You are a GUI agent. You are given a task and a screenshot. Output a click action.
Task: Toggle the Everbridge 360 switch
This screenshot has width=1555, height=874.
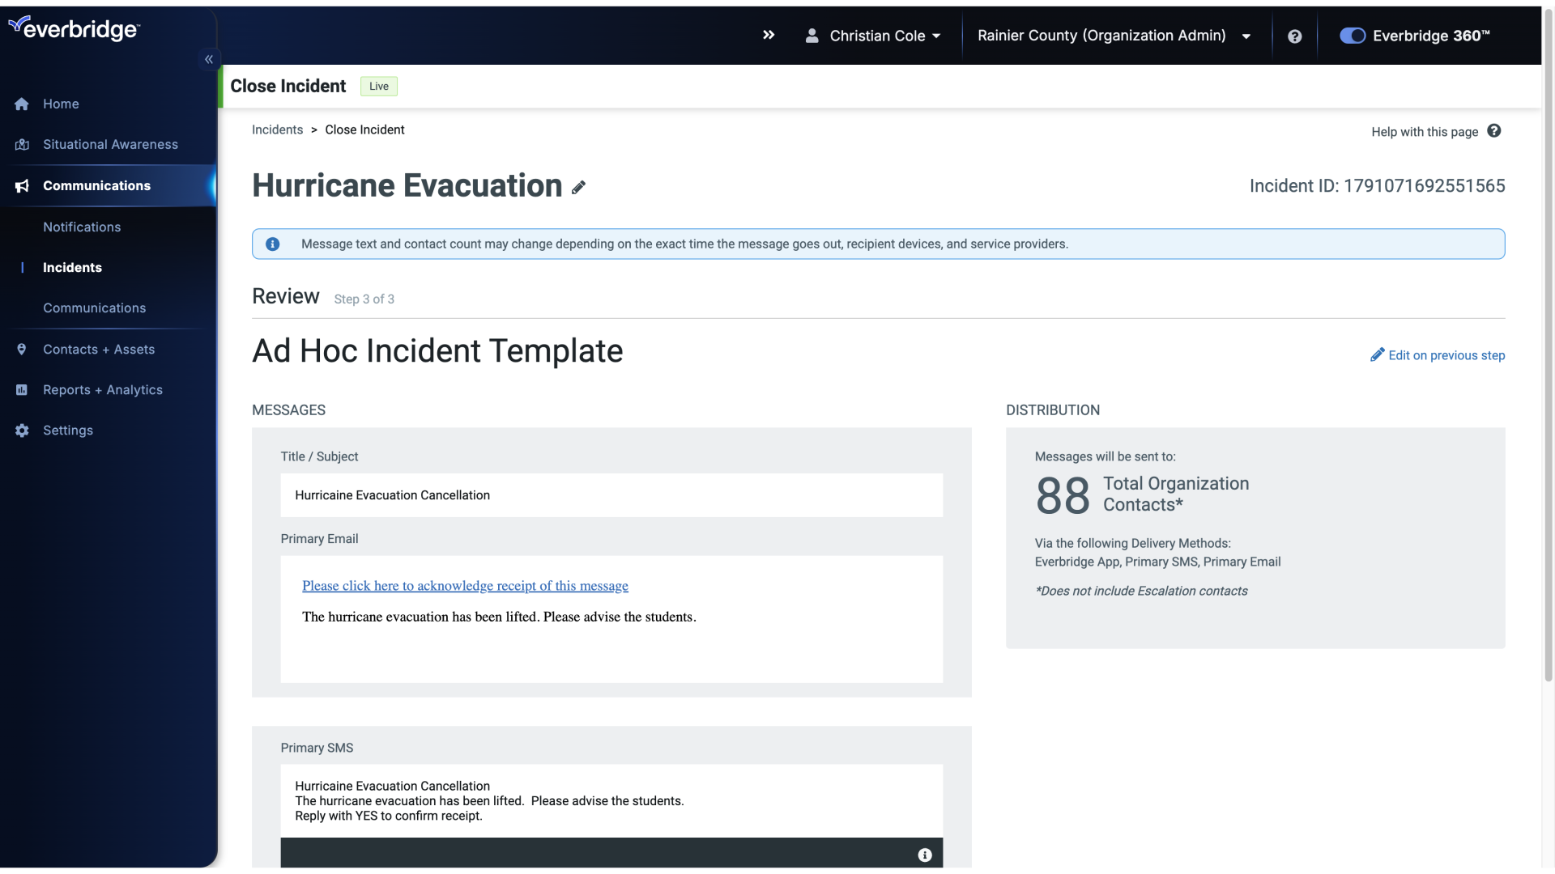point(1352,36)
